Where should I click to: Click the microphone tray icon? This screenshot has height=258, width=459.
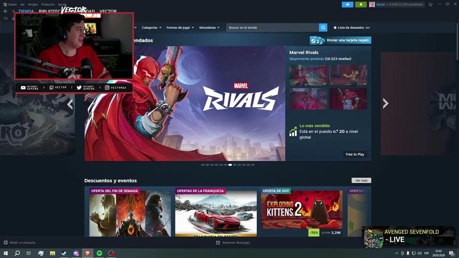[408, 253]
